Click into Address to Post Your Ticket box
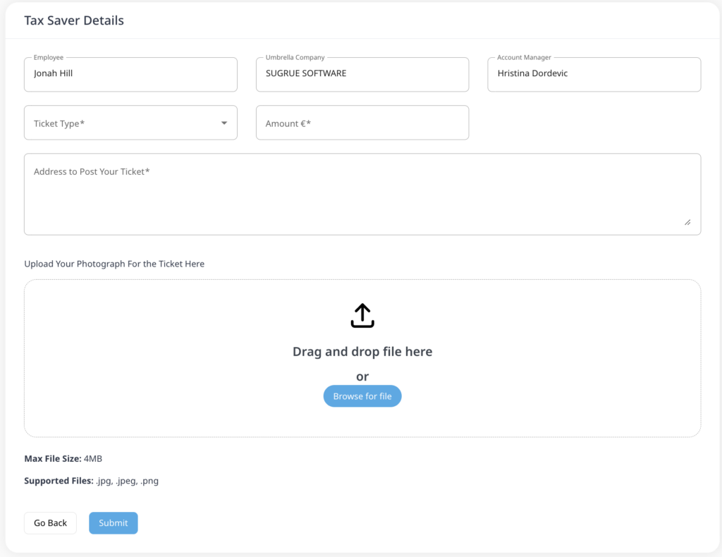 point(362,195)
